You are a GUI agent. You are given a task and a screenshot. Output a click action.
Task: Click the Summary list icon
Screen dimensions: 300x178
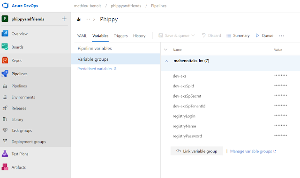click(229, 36)
